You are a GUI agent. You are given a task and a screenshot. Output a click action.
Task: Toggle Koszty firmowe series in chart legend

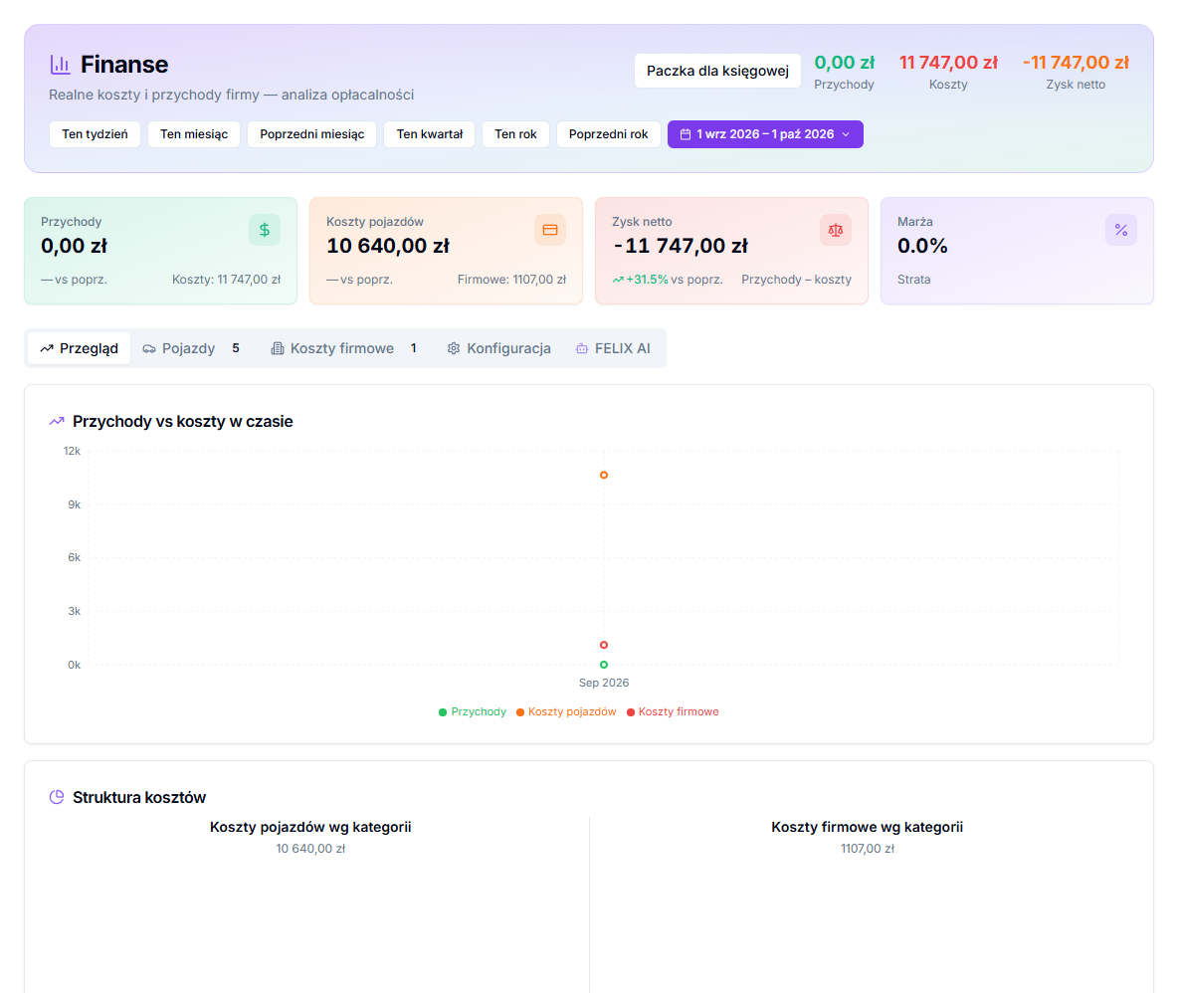click(x=674, y=712)
